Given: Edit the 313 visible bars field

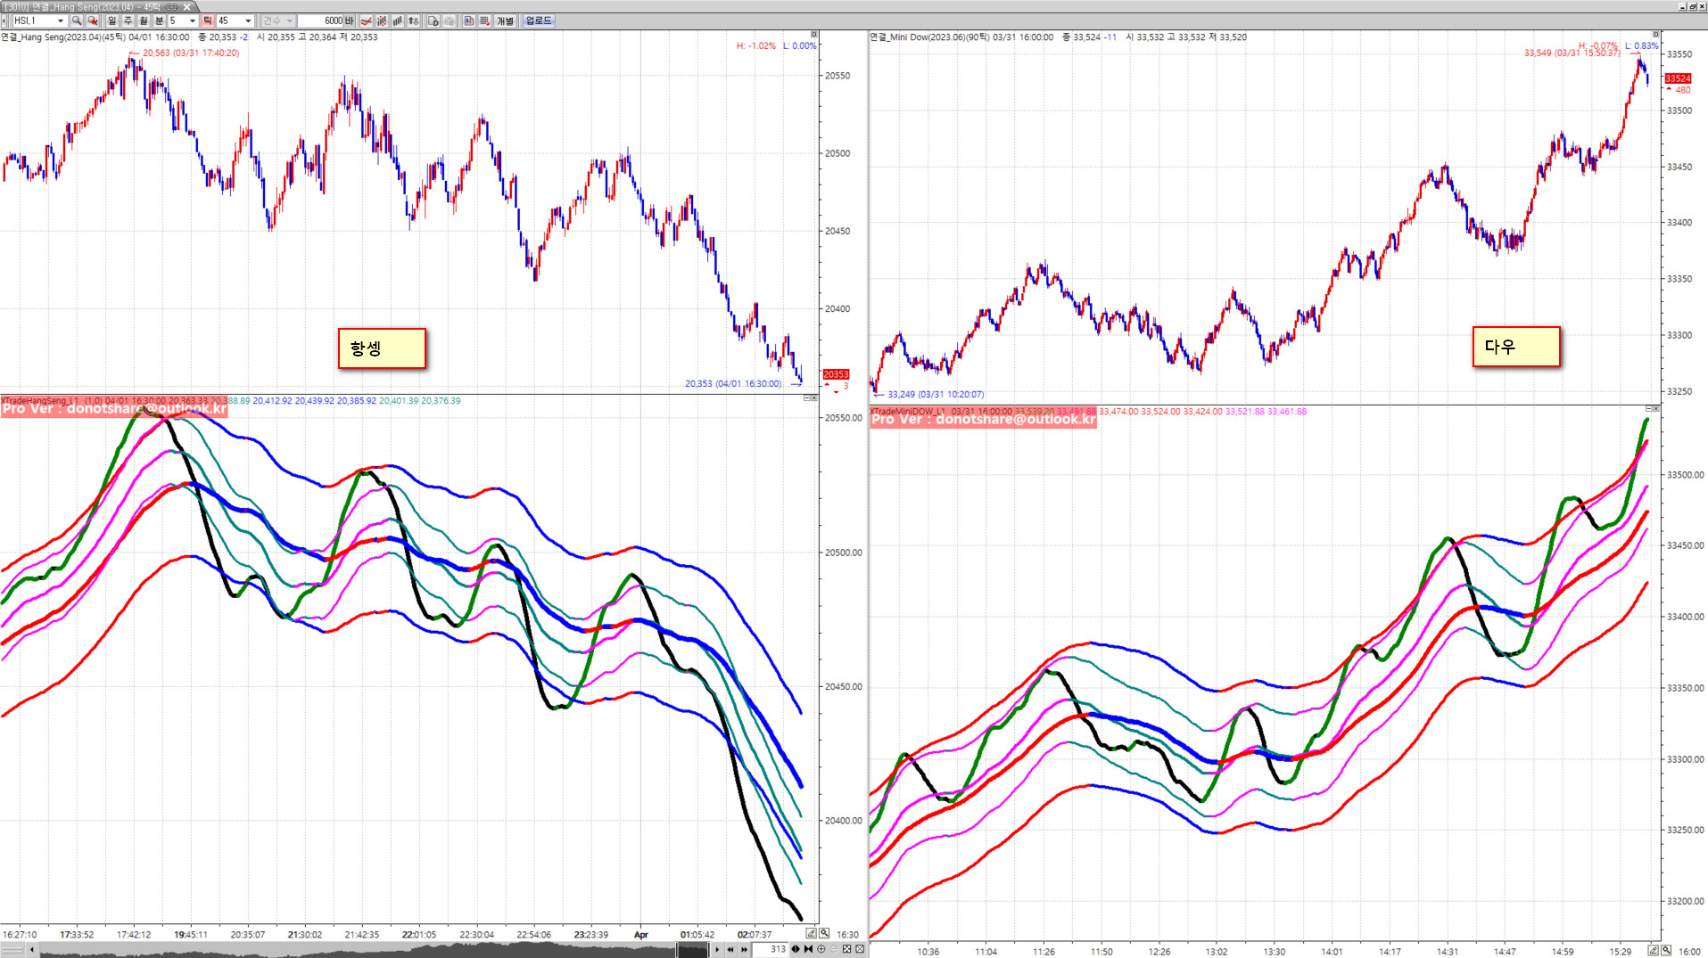Looking at the screenshot, I should click(771, 950).
